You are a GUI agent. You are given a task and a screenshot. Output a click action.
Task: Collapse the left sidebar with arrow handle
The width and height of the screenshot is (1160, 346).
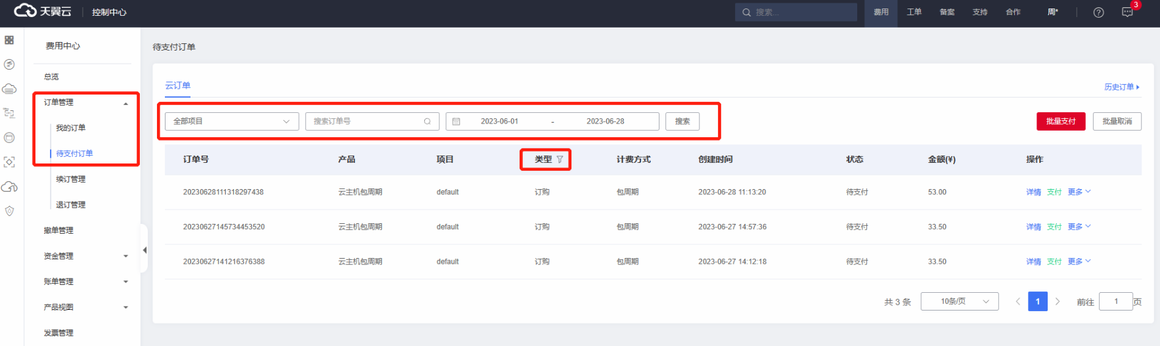tap(145, 250)
